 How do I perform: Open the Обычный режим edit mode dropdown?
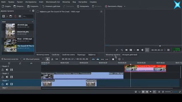[x=33, y=59]
